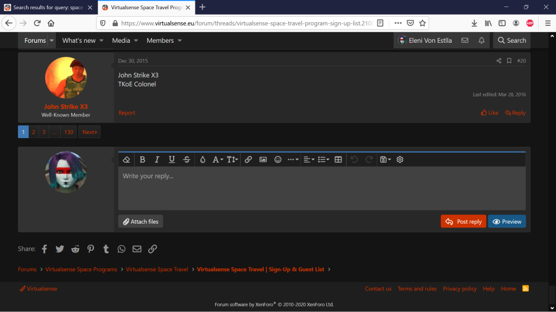Open the smilies emoji picker
556x312 pixels.
277,160
